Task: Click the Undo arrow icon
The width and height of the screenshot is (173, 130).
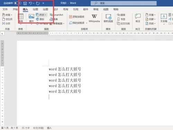Action: (30, 3)
